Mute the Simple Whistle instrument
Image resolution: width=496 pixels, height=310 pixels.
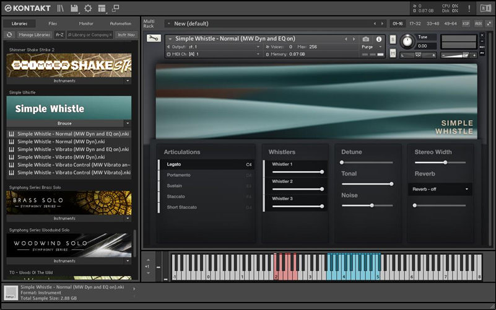(x=393, y=53)
